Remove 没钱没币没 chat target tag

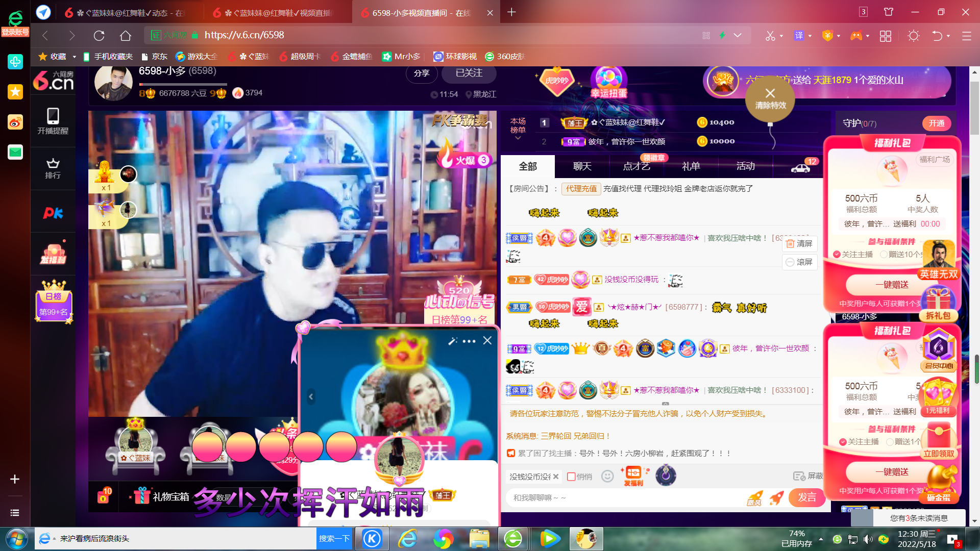556,477
